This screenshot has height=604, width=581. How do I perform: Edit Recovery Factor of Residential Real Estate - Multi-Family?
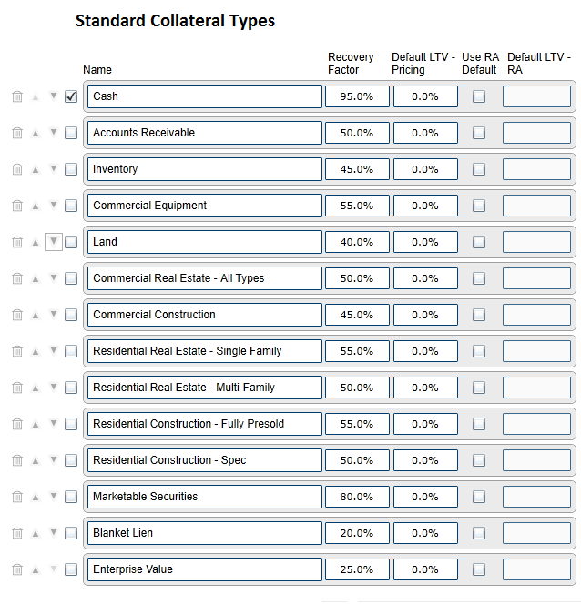pos(357,388)
